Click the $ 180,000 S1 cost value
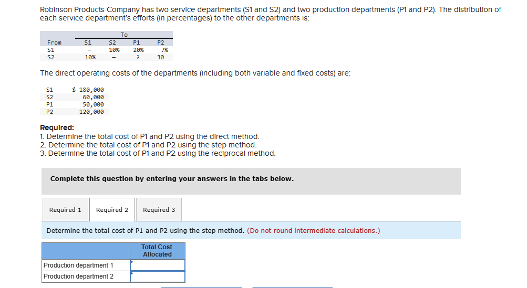Viewport: 527px width, 288px height. (88, 90)
